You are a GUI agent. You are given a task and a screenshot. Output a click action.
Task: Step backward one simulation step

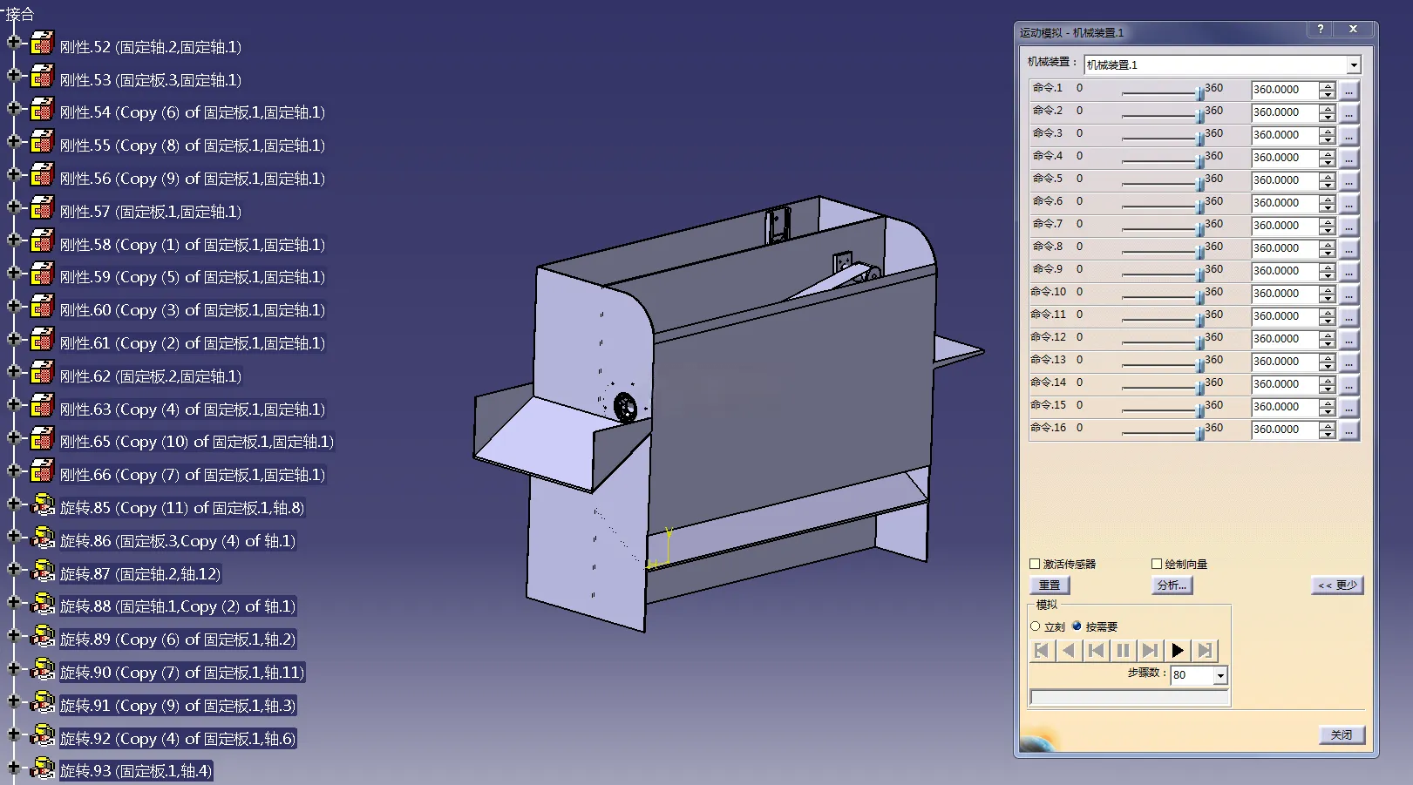tap(1097, 650)
